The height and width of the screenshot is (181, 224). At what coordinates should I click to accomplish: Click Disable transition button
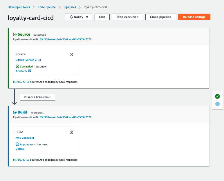tap(37, 97)
